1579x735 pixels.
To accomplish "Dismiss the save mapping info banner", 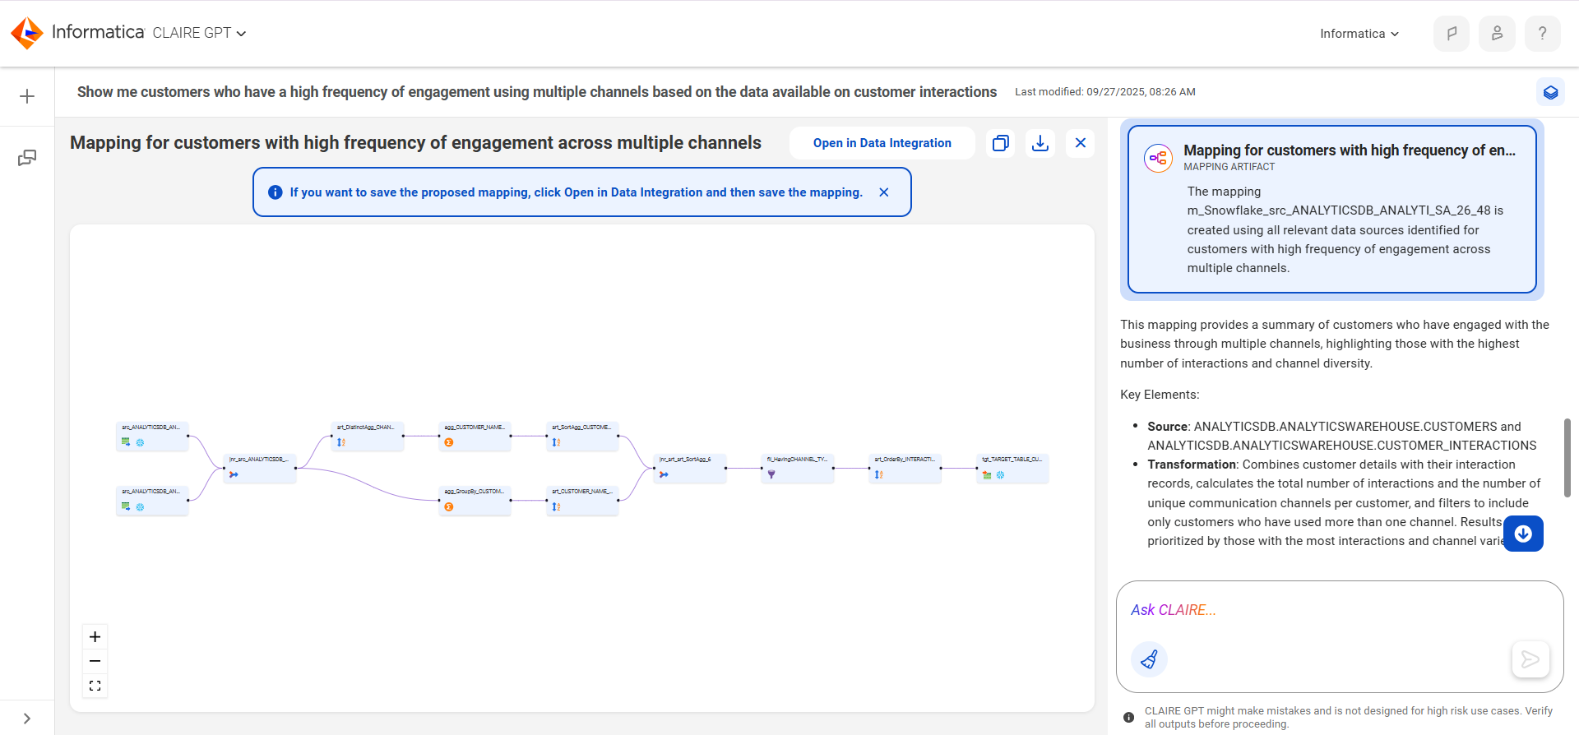I will (x=884, y=192).
